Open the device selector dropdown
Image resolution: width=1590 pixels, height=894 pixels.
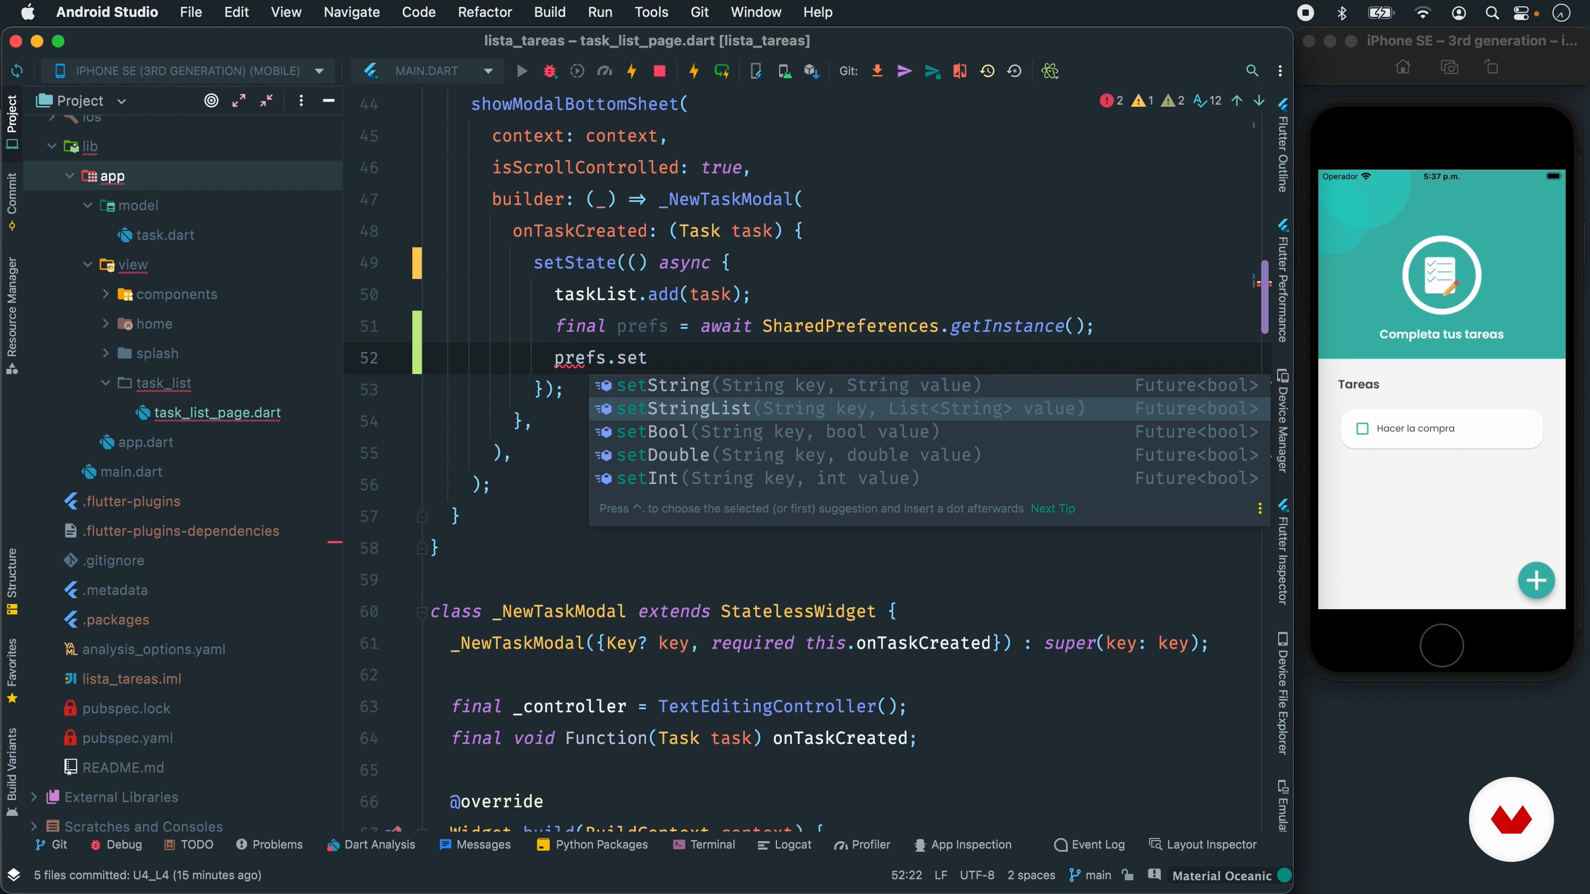pos(188,71)
